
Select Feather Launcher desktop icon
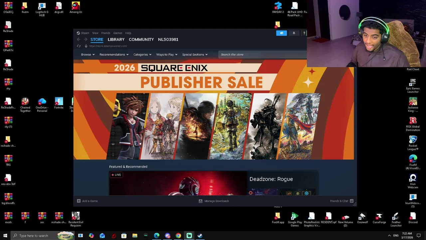(x=396, y=219)
